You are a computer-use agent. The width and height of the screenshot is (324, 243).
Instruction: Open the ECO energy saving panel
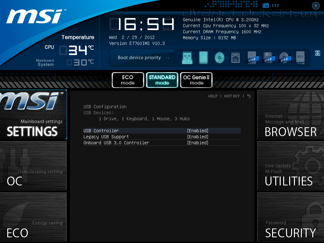point(33,217)
